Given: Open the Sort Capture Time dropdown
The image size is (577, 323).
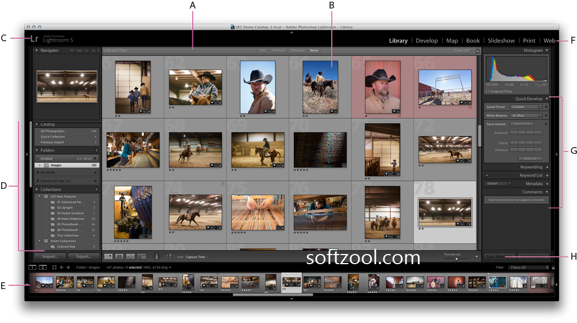Looking at the screenshot, I should coord(197,257).
